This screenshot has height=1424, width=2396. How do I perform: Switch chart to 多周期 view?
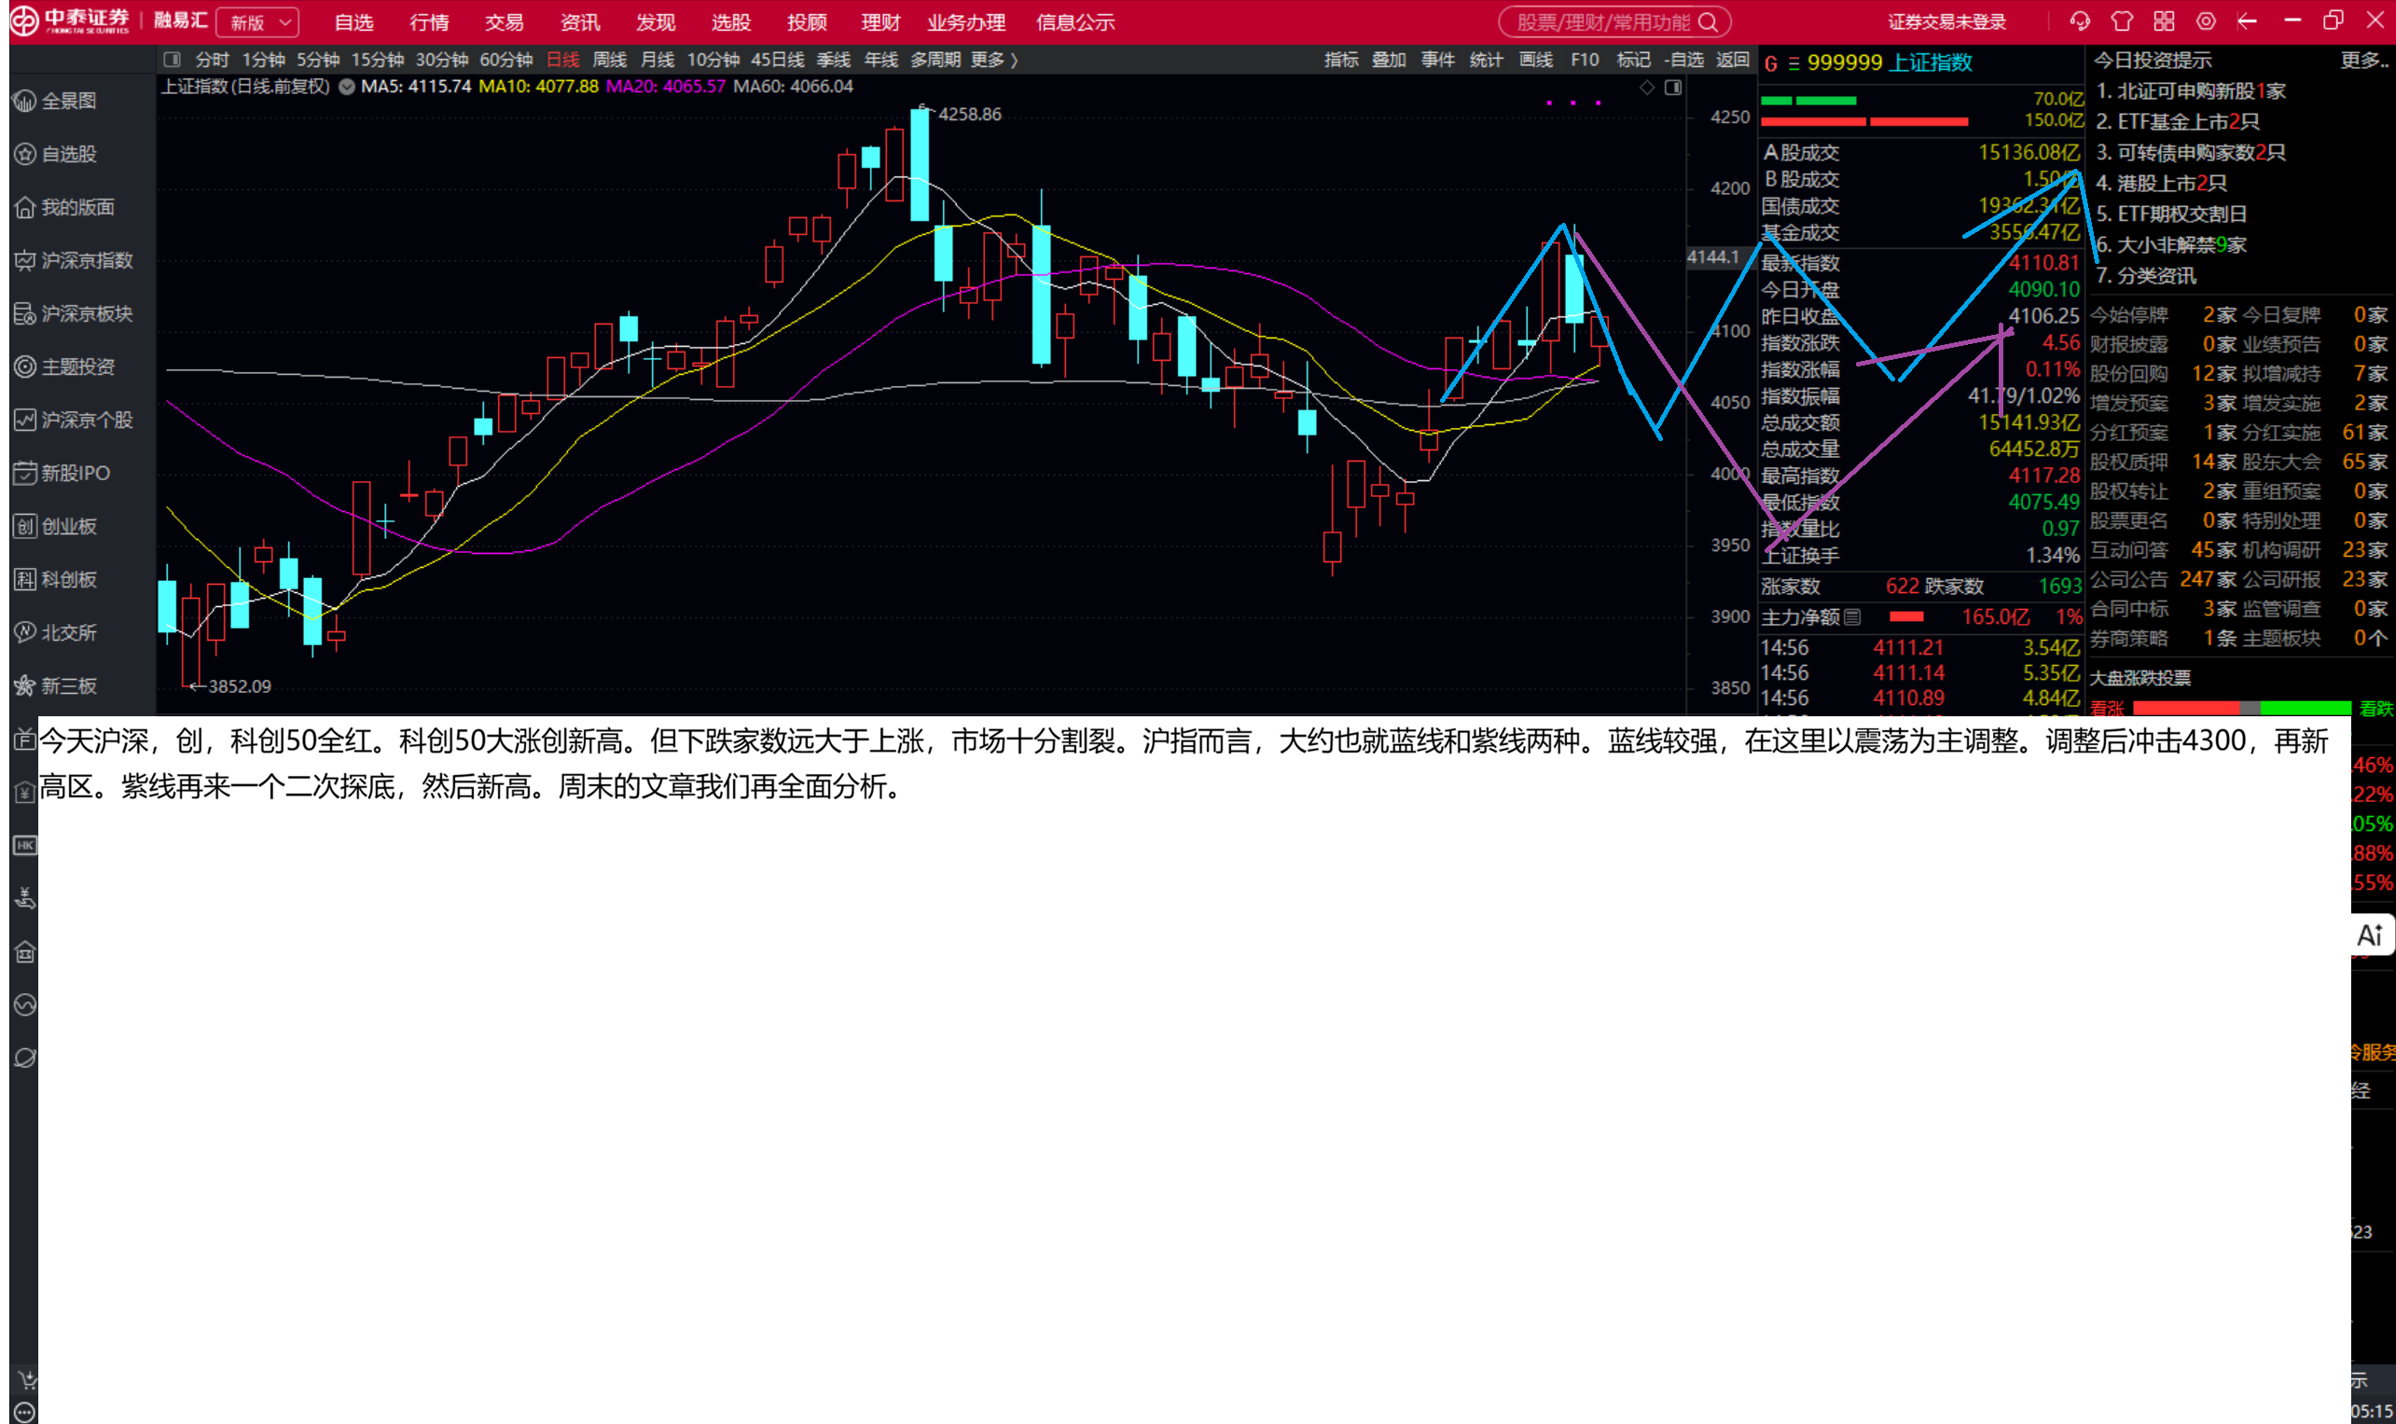935,60
